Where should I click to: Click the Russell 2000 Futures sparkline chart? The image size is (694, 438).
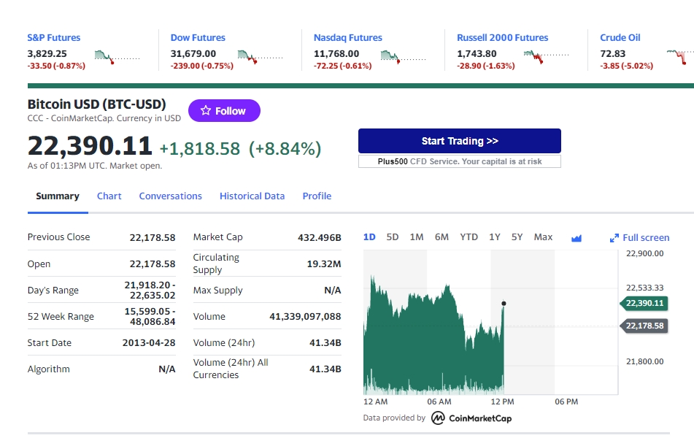coord(546,57)
